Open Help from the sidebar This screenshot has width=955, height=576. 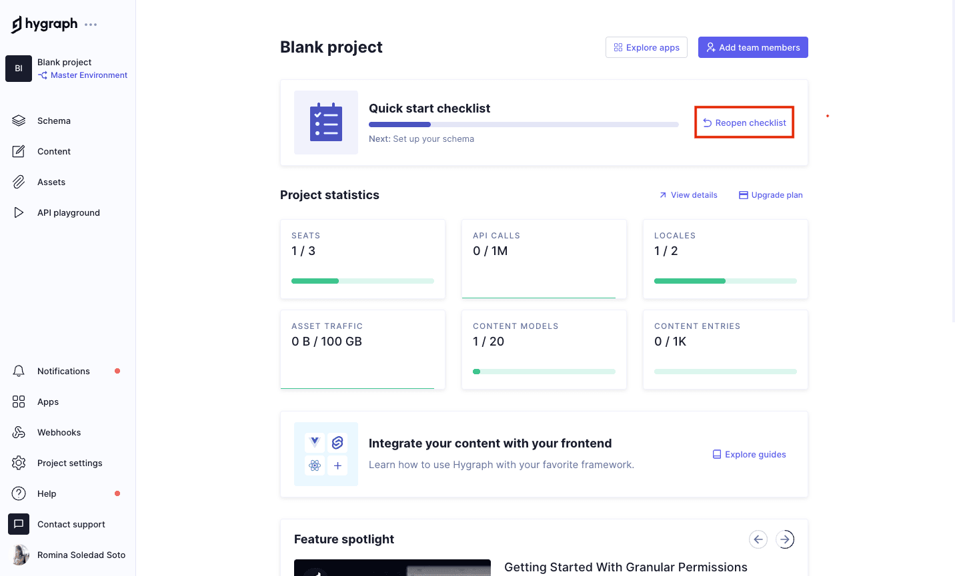click(47, 493)
